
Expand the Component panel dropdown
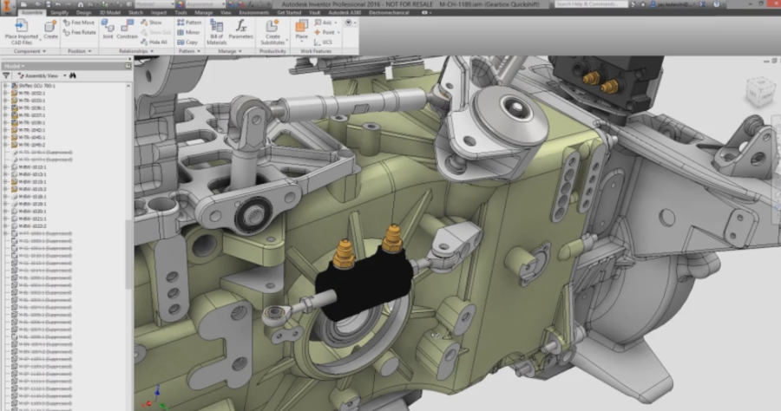coord(30,51)
